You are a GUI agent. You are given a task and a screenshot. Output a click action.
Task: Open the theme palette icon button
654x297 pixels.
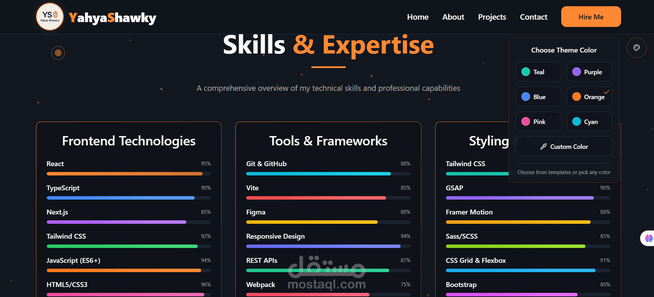pyautogui.click(x=637, y=48)
